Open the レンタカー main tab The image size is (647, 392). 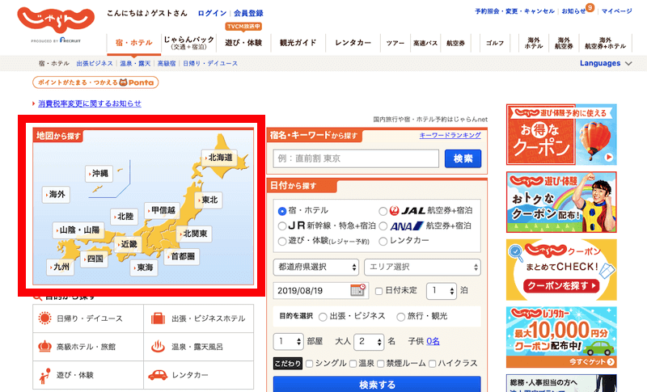[353, 43]
